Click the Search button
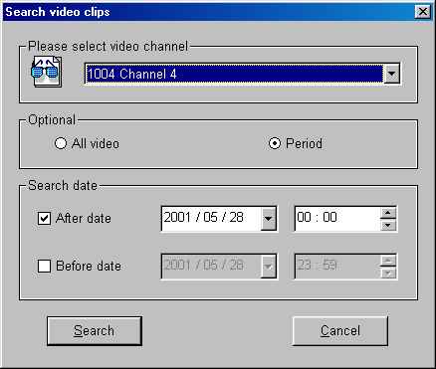This screenshot has height=369, width=436. (x=95, y=331)
